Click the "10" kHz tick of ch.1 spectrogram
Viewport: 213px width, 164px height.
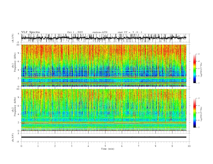point(18,45)
